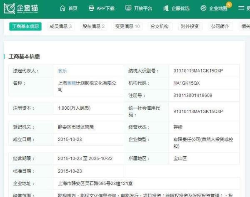Open 企业地图 navigation item
This screenshot has width=250, height=197.
[x=218, y=8]
